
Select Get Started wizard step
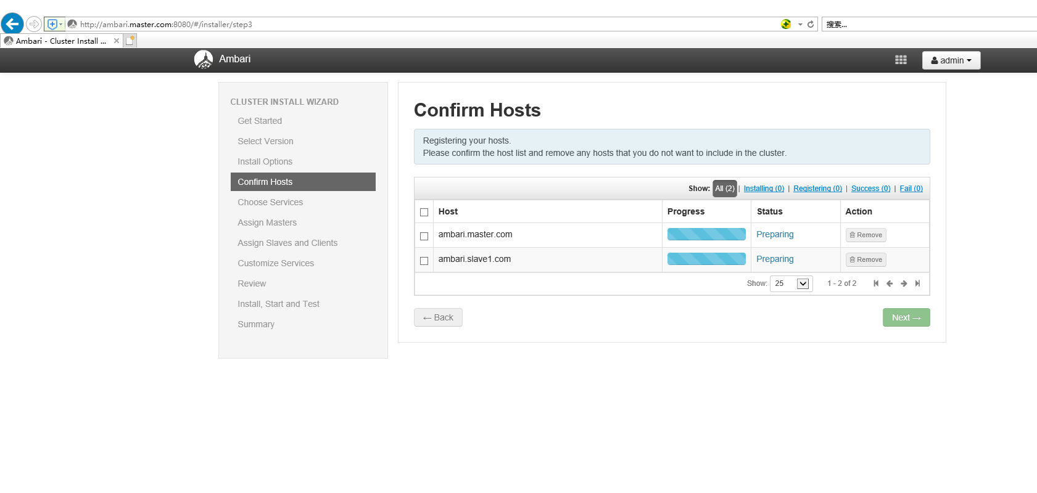[x=260, y=121]
